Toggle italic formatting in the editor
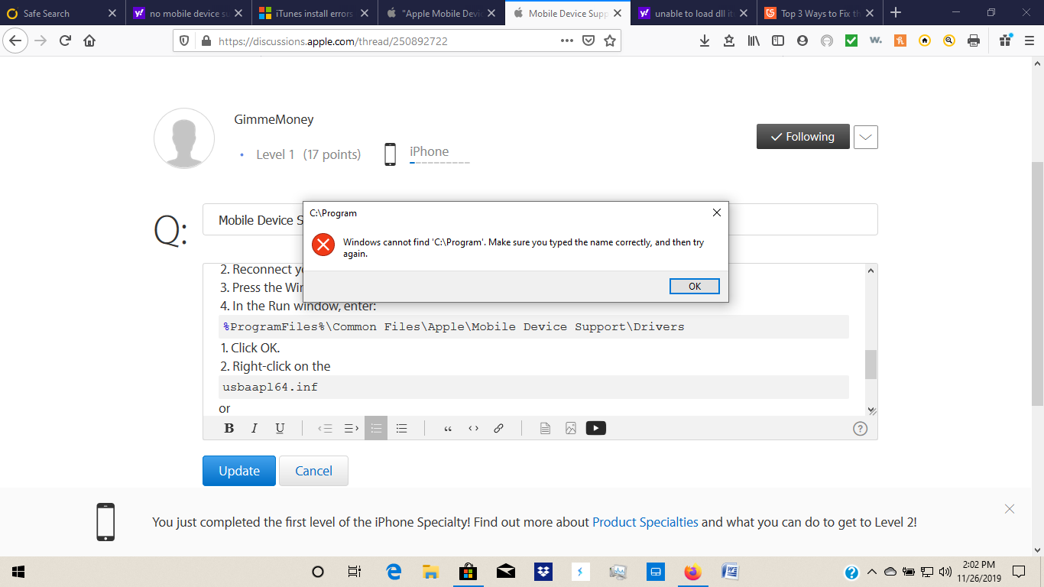 255,428
